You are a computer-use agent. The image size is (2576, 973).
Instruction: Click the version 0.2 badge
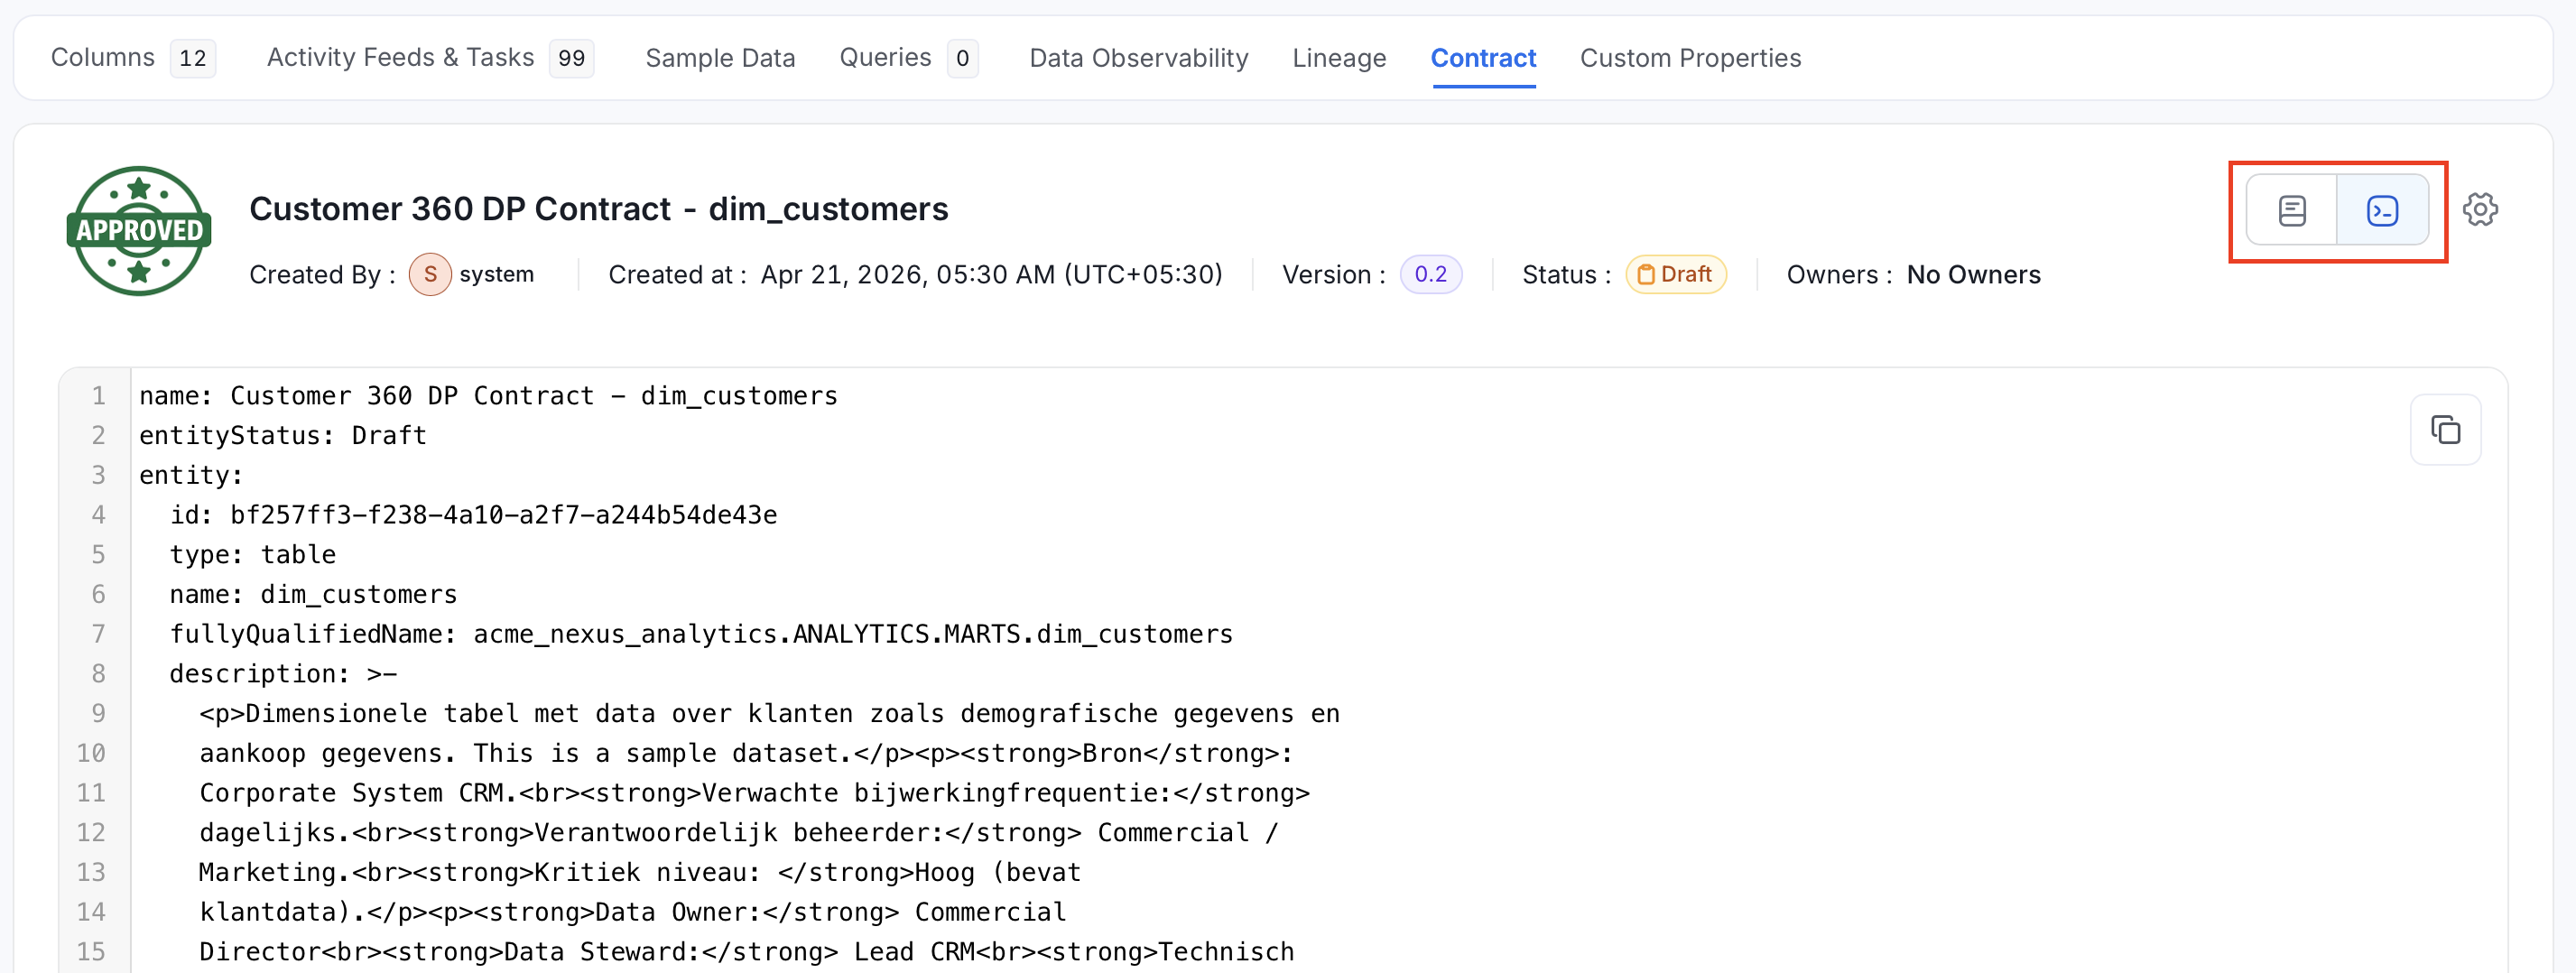[1430, 274]
